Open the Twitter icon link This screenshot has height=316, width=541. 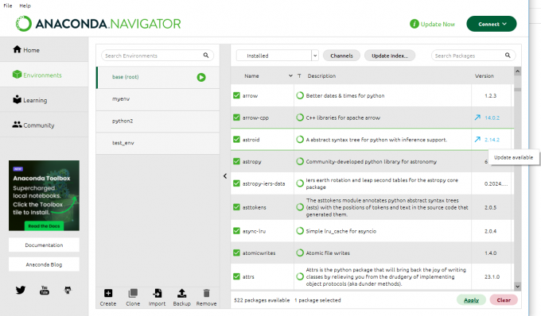pyautogui.click(x=21, y=290)
